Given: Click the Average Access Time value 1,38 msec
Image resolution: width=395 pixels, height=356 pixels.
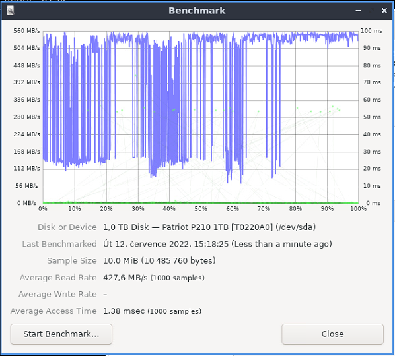Looking at the screenshot, I should 124,311.
